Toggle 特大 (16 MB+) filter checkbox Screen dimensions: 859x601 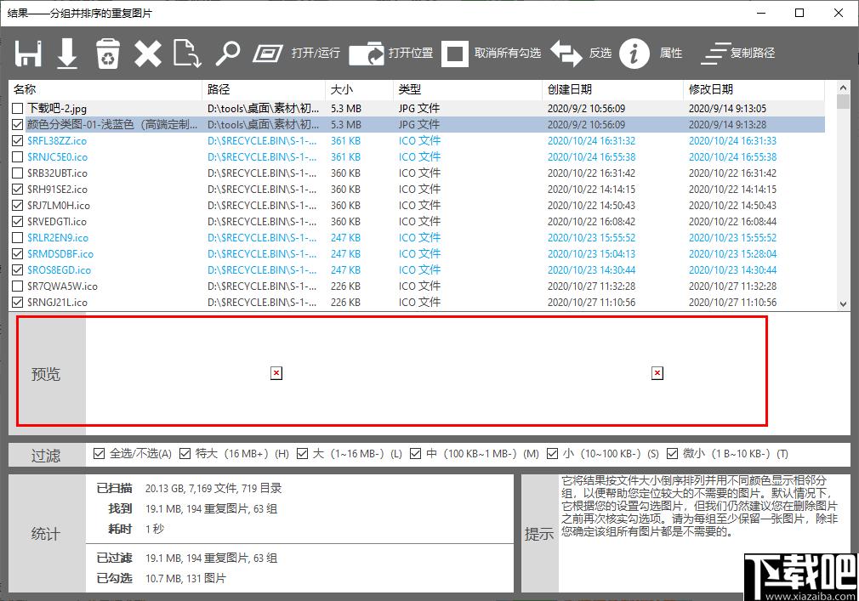(185, 453)
